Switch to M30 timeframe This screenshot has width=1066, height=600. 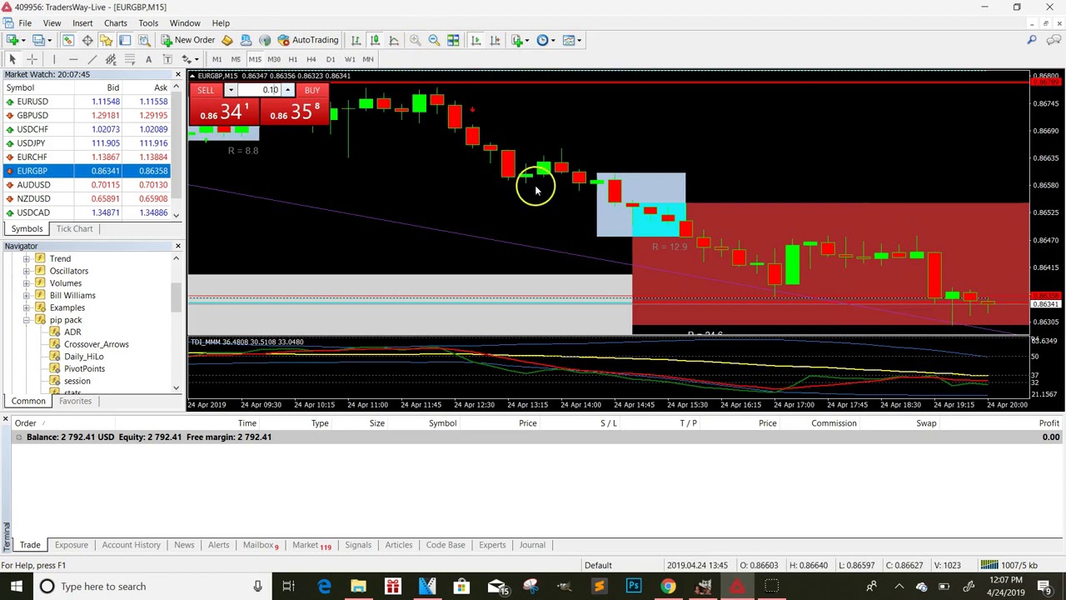274,59
